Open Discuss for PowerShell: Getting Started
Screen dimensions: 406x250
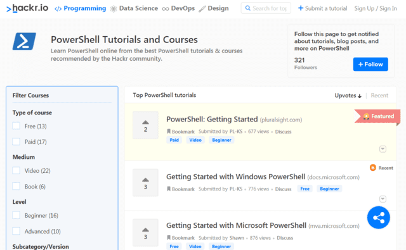point(283,132)
